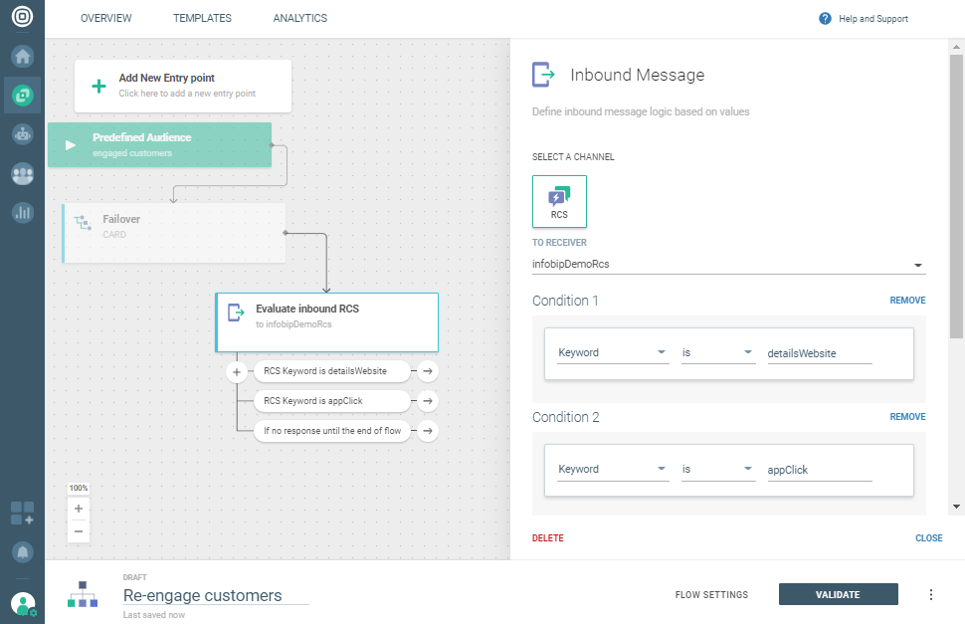Viewport: 965px width, 624px height.
Task: Switch to the Analytics tab
Action: pos(299,19)
